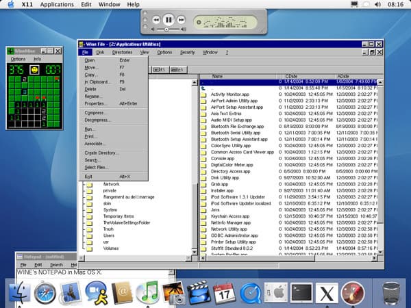This screenshot has width=411, height=308.
Task: Open iCal calendar in dock
Action: pos(224,294)
